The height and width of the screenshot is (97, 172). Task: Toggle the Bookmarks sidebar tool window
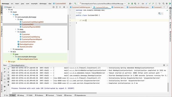[1, 77]
